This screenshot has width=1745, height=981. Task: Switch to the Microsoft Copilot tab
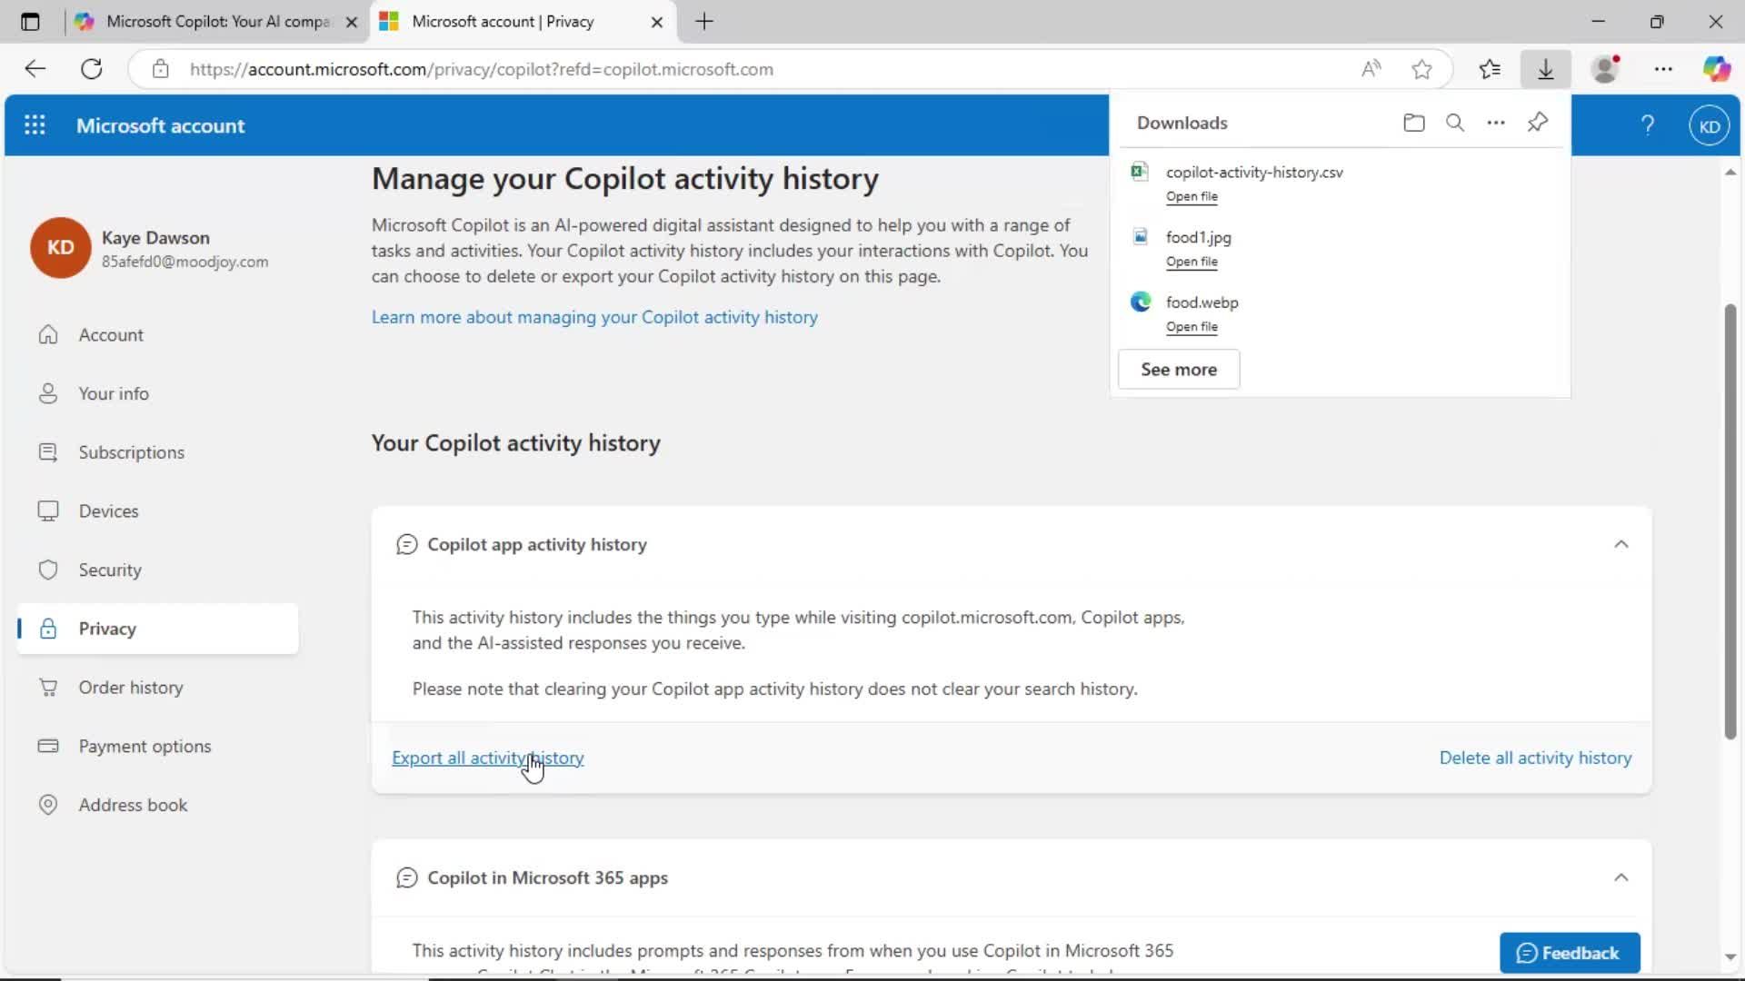(216, 22)
